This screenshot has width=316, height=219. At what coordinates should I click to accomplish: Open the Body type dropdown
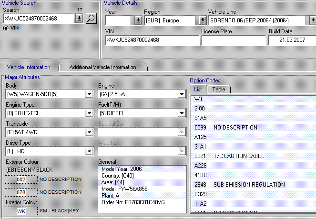(88, 94)
